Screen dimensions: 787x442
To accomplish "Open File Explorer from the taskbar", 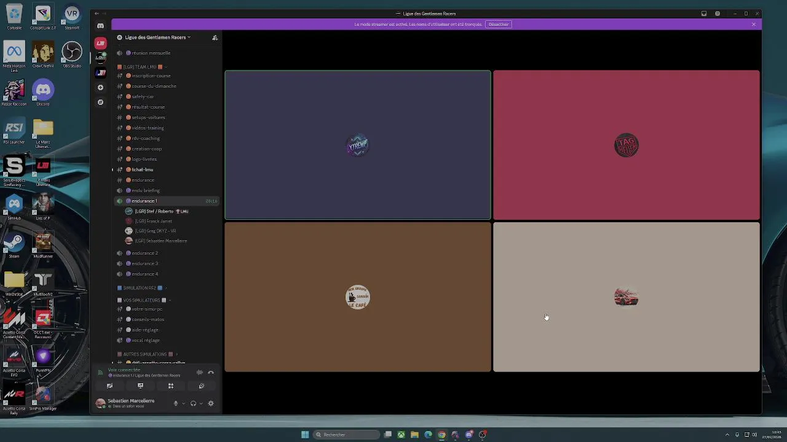I will coord(414,435).
